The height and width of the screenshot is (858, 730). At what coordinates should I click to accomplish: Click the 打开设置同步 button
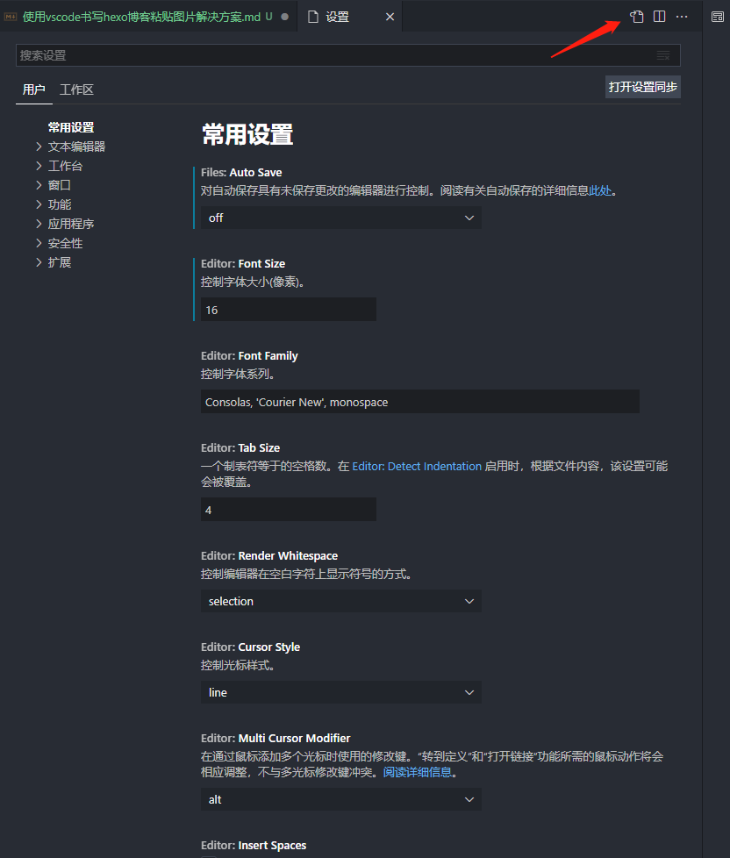click(x=642, y=87)
